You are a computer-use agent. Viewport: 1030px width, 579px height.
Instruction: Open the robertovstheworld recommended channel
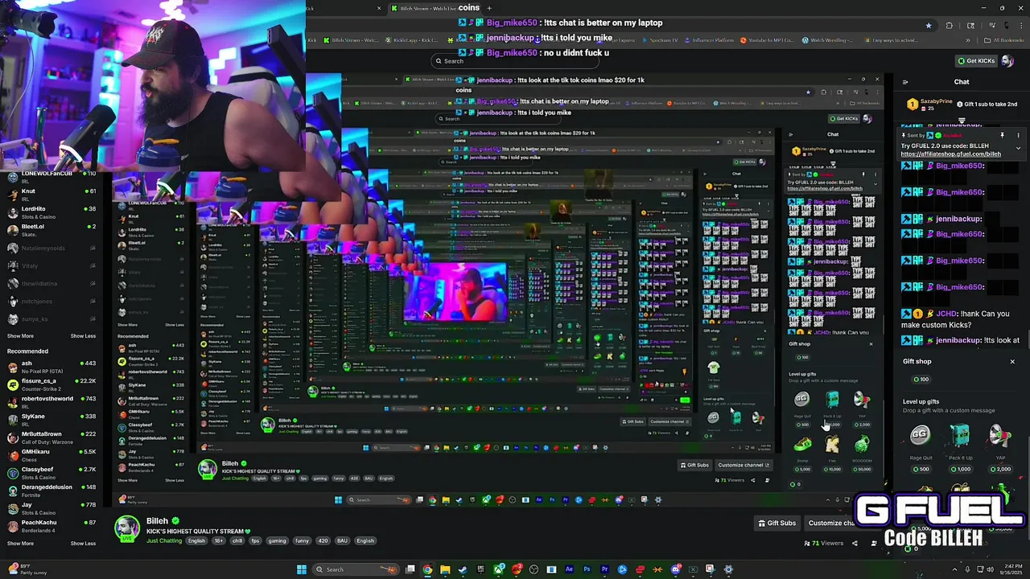[51, 401]
